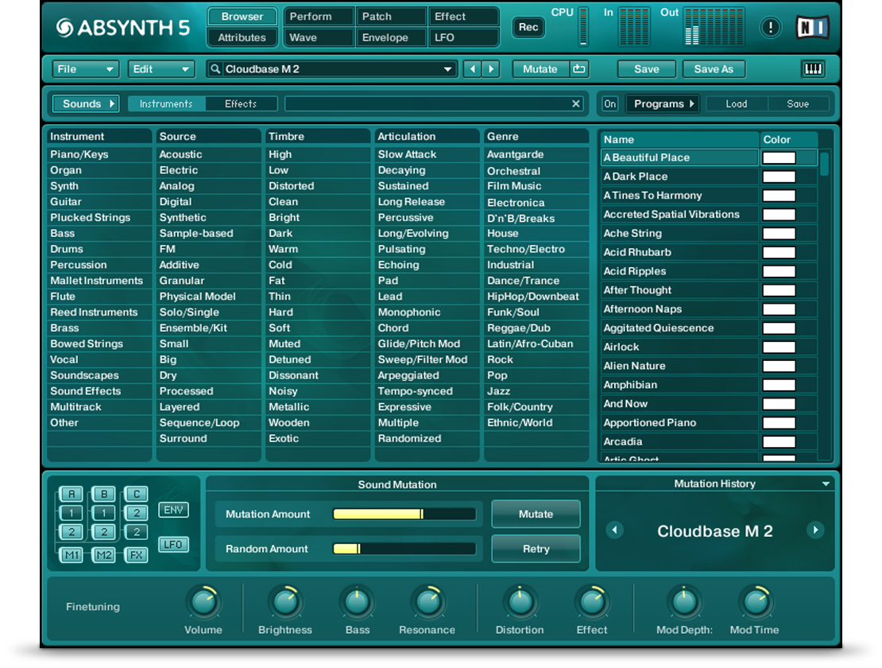Toggle the Programs On switch
This screenshot has width=882, height=668.
click(609, 104)
